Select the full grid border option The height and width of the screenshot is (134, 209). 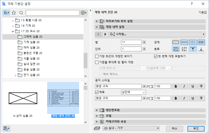point(201,42)
